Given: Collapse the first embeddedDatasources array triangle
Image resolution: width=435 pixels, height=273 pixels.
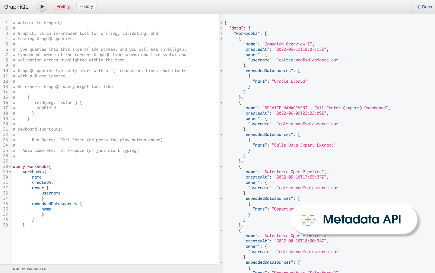Looking at the screenshot, I should point(221,71).
